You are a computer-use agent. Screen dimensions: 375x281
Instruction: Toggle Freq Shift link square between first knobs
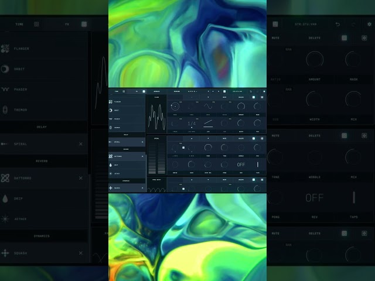[183, 189]
